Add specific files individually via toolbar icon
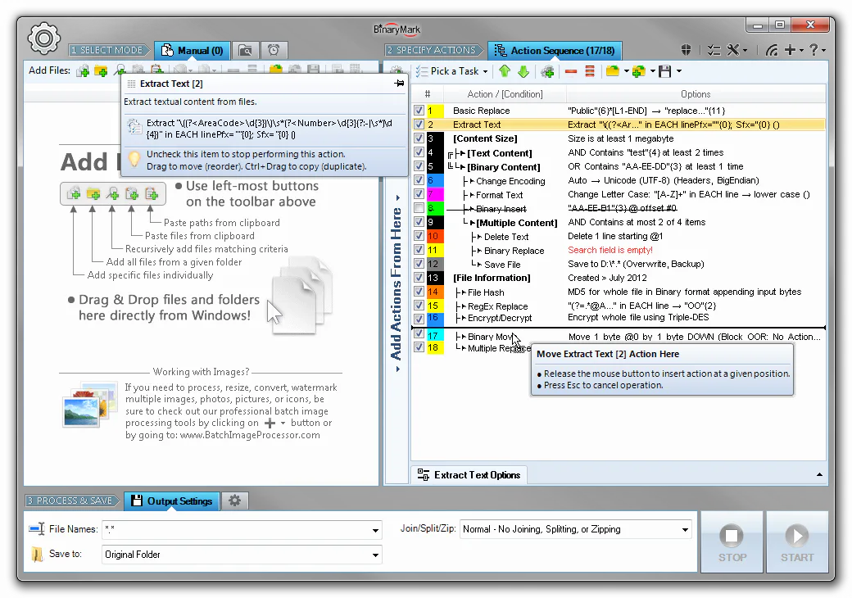Screen dimensions: 852x598 (x=83, y=70)
